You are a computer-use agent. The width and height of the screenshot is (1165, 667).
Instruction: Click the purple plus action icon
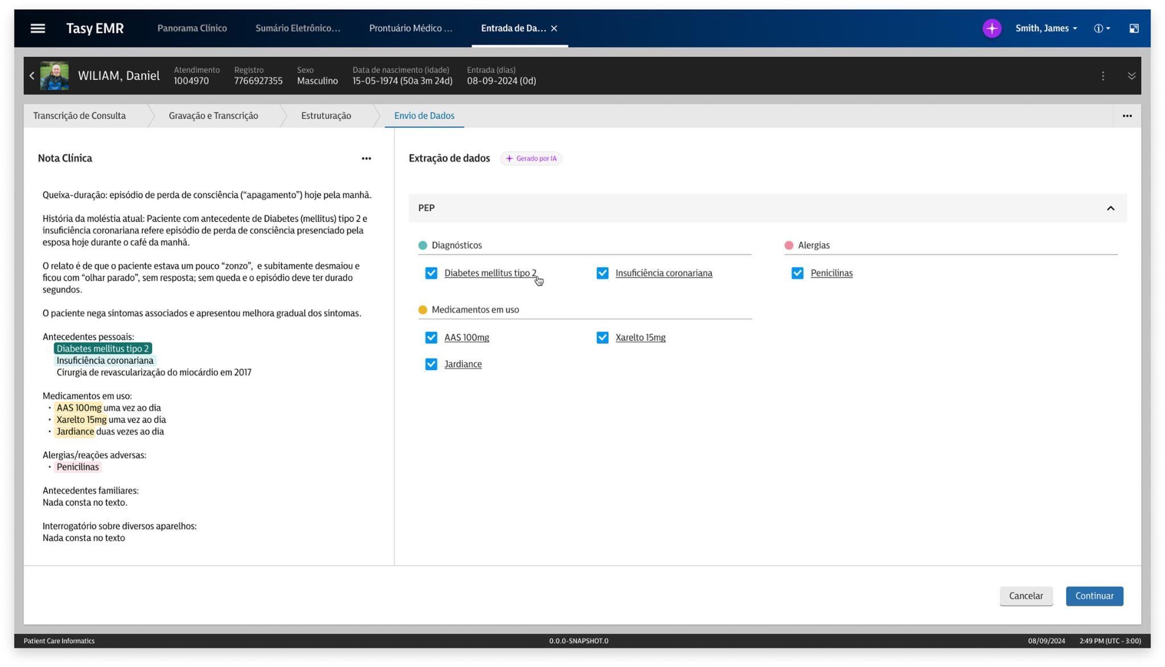(x=992, y=28)
